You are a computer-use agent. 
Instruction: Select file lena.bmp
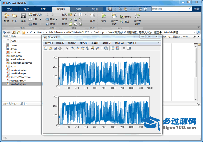[x=16, y=56]
